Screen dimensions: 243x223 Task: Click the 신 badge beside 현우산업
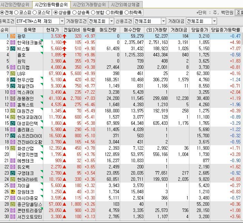pos(13,80)
